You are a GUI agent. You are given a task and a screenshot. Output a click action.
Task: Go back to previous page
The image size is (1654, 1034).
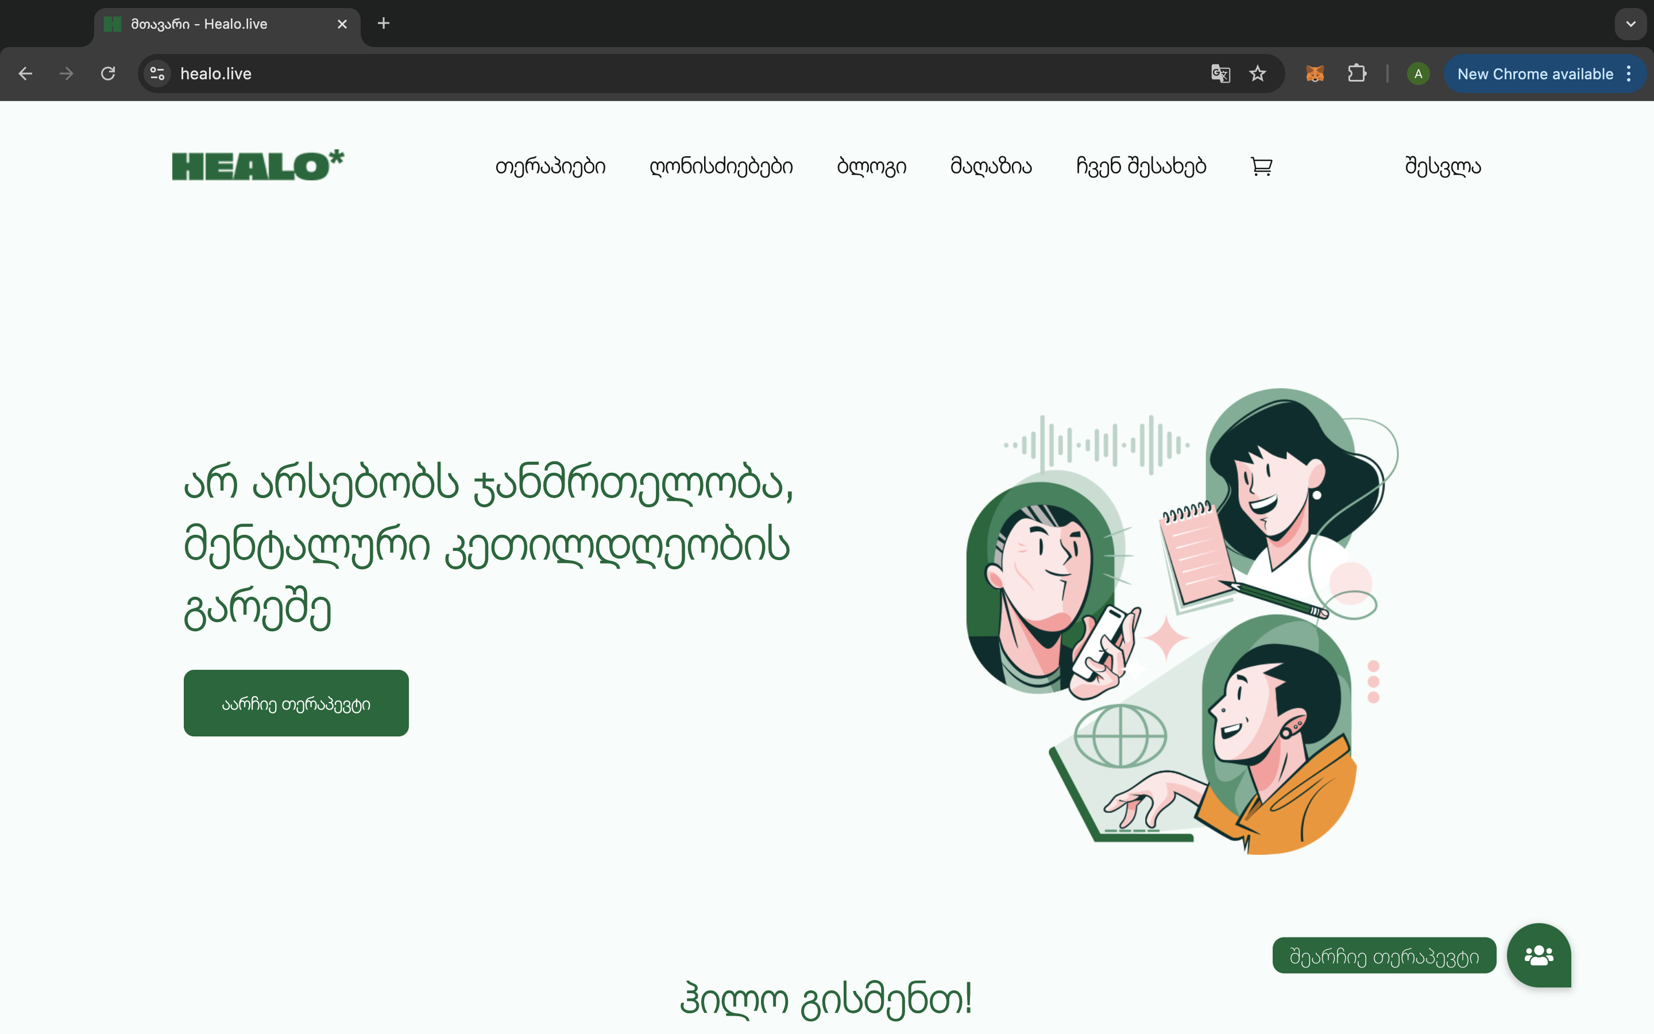(25, 74)
